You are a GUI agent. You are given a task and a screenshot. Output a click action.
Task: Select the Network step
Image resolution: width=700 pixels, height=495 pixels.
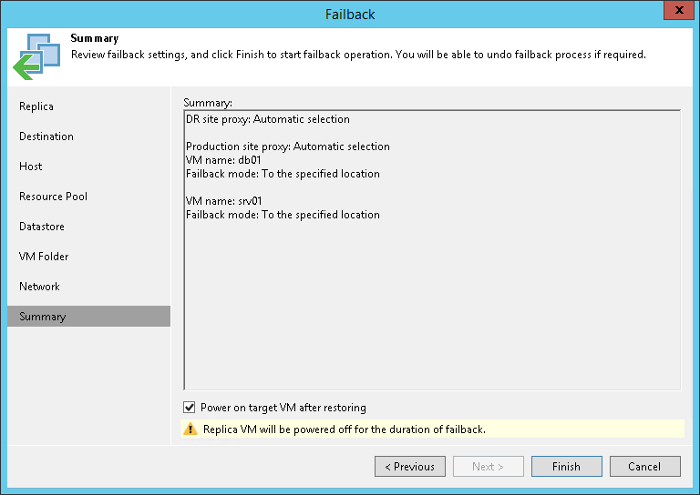[39, 287]
